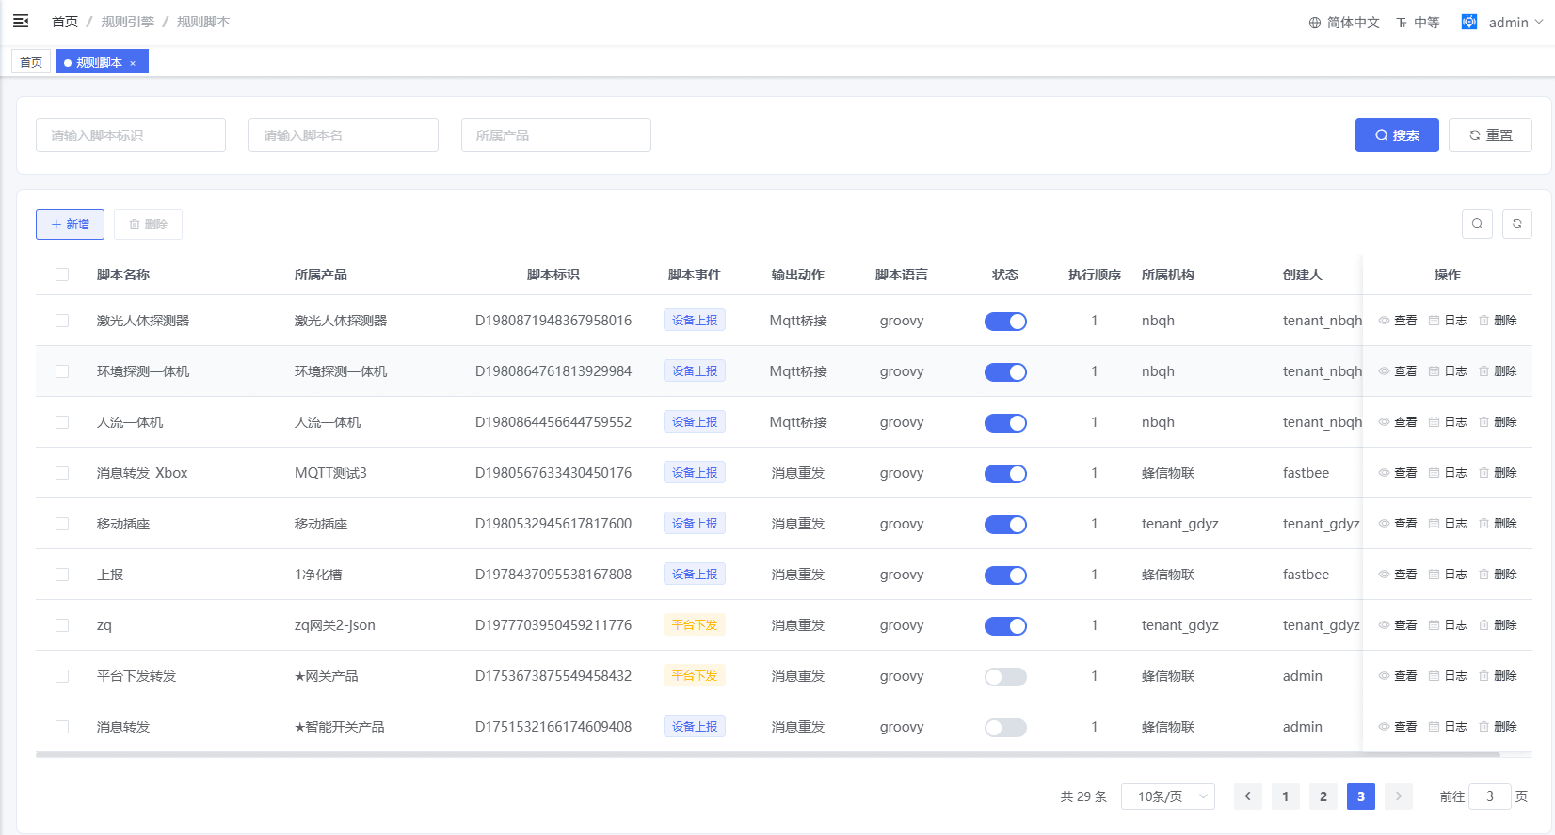Open page 2 of results
1555x835 pixels.
coord(1323,796)
